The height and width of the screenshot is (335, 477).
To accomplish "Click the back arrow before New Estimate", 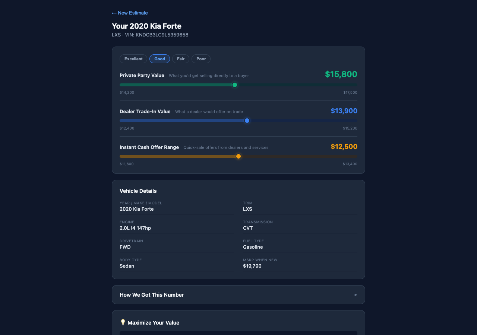I will coord(114,13).
